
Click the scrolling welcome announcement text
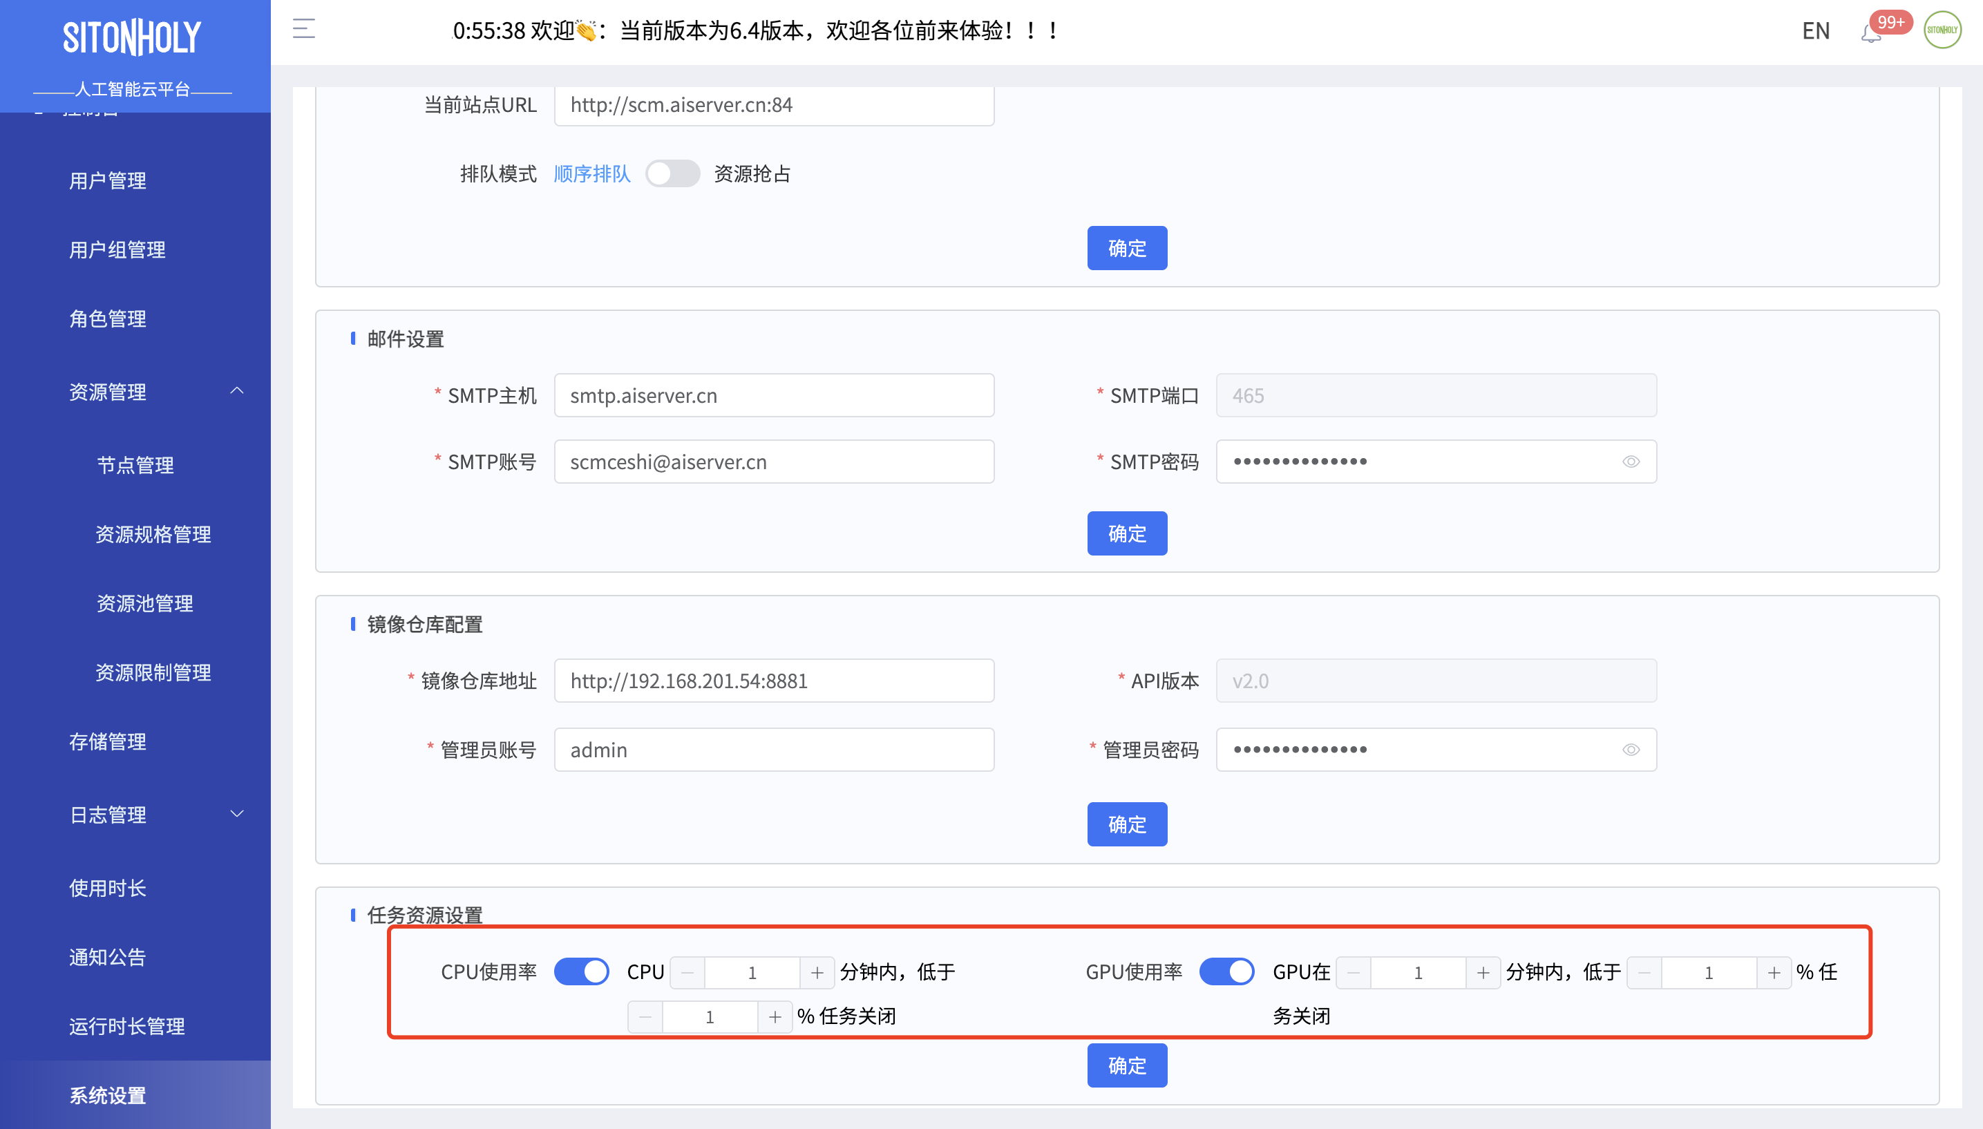click(755, 31)
